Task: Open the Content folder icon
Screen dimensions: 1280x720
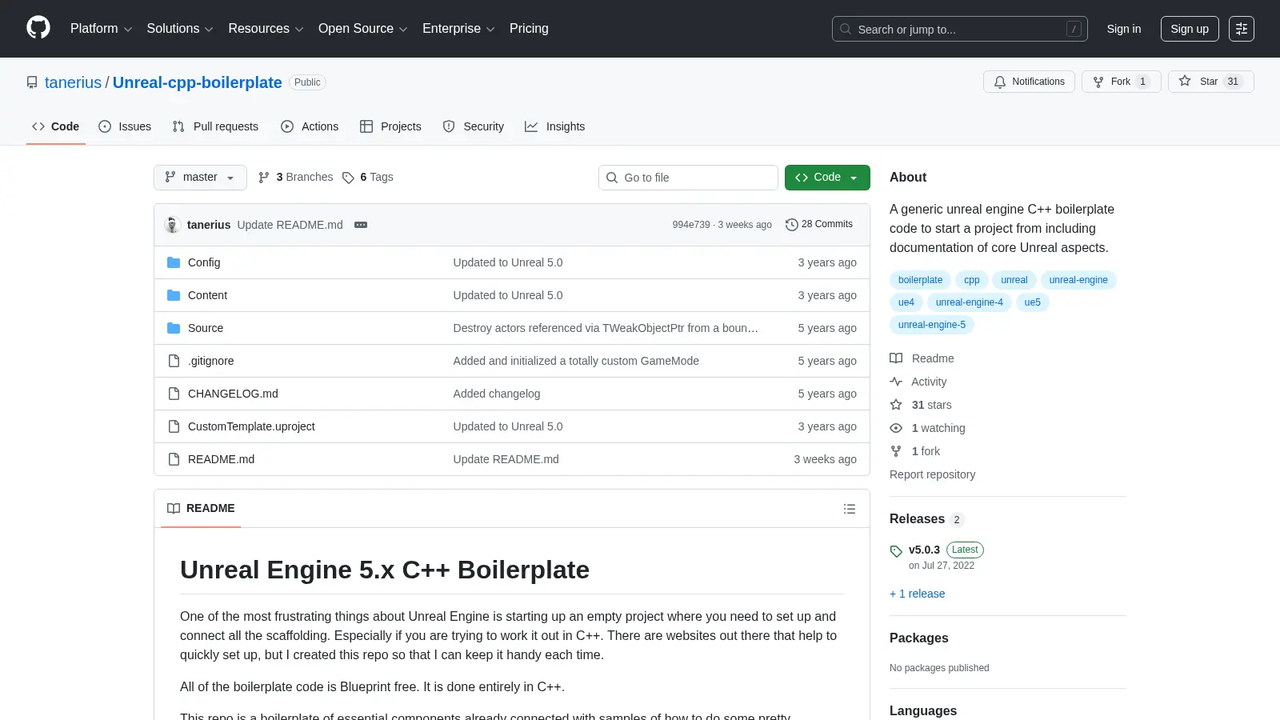Action: coord(174,295)
